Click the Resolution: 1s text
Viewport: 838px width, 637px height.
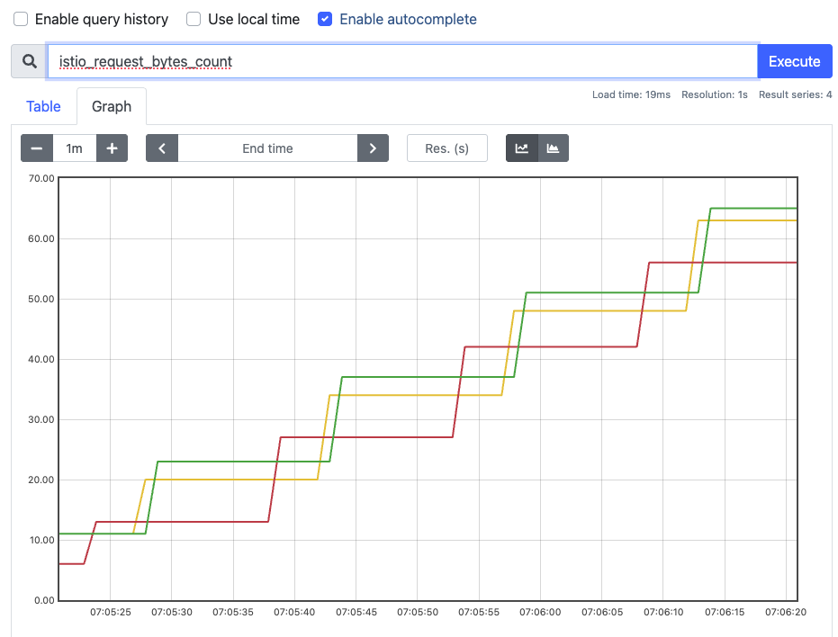(x=715, y=94)
